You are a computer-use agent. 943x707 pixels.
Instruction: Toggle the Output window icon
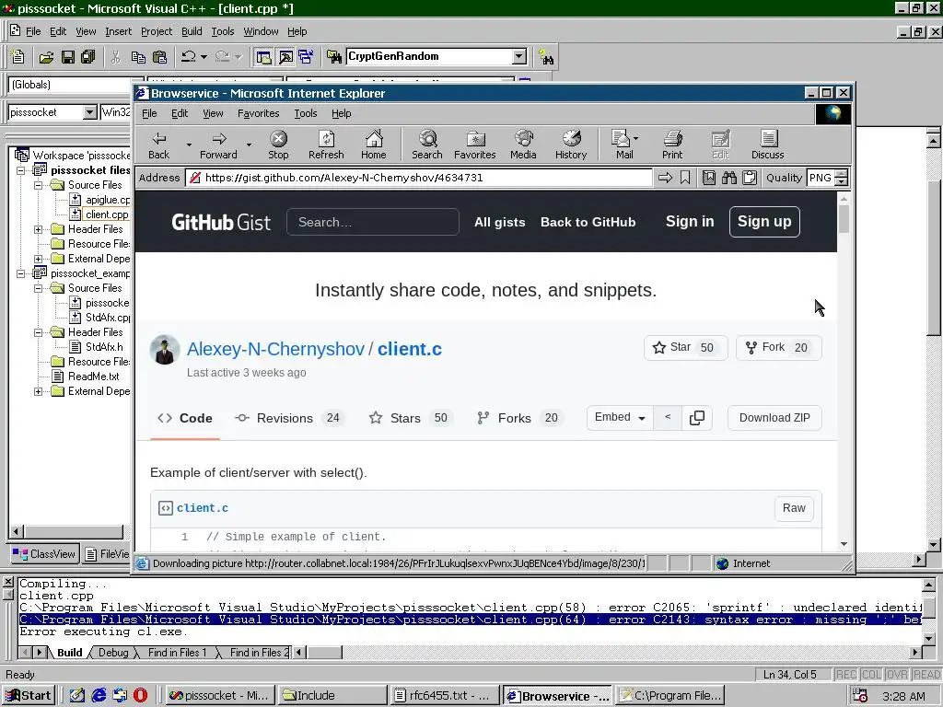285,57
